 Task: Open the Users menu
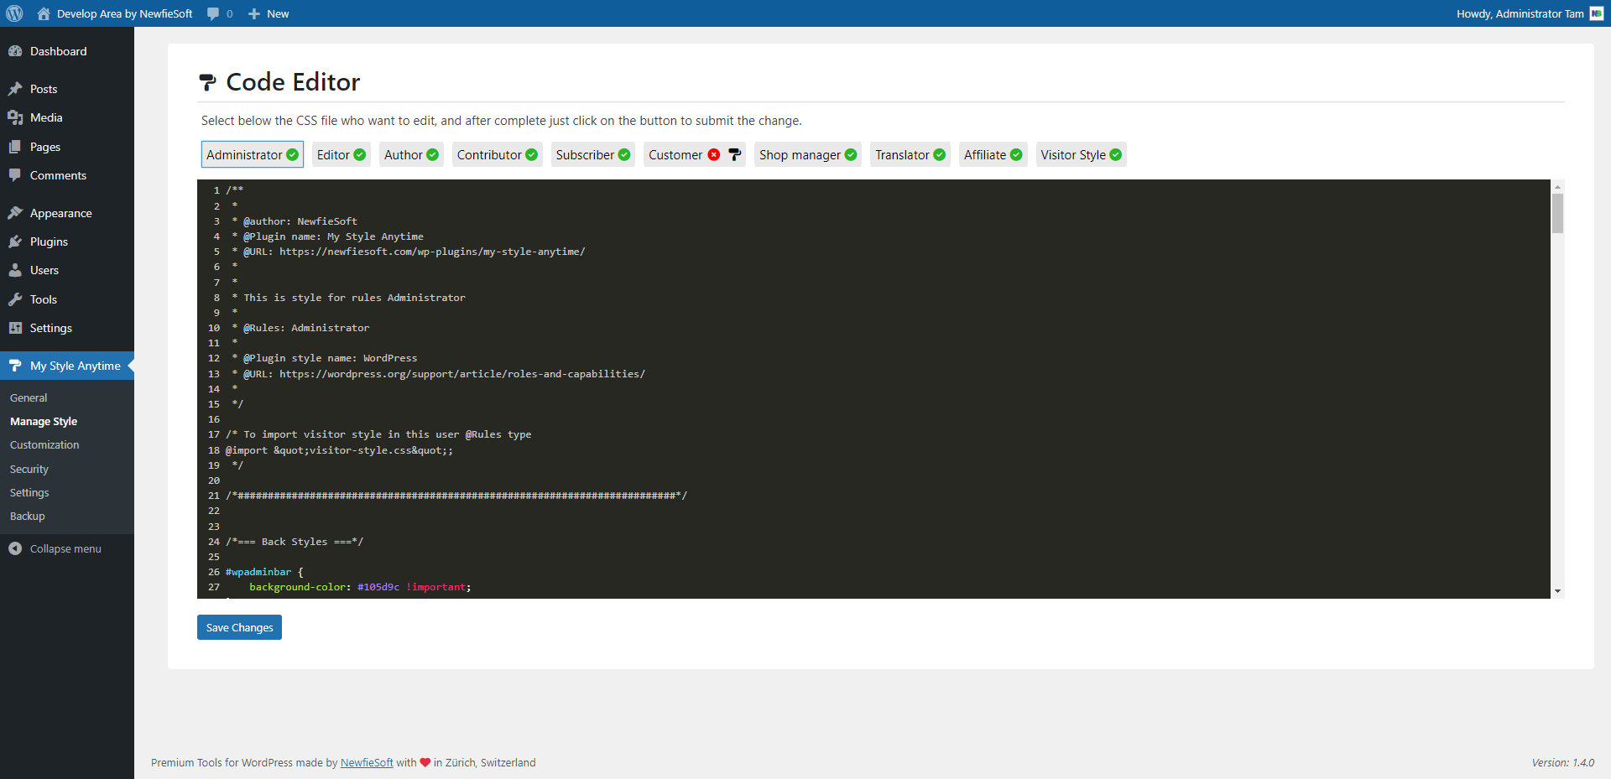67,270
